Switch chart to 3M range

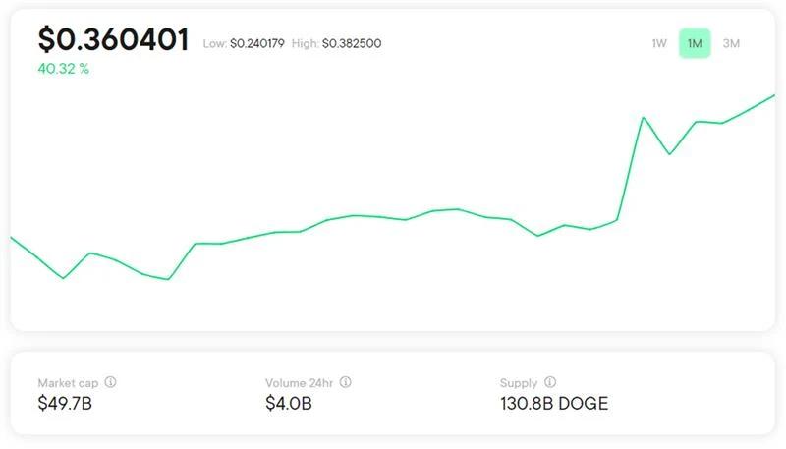(x=731, y=43)
